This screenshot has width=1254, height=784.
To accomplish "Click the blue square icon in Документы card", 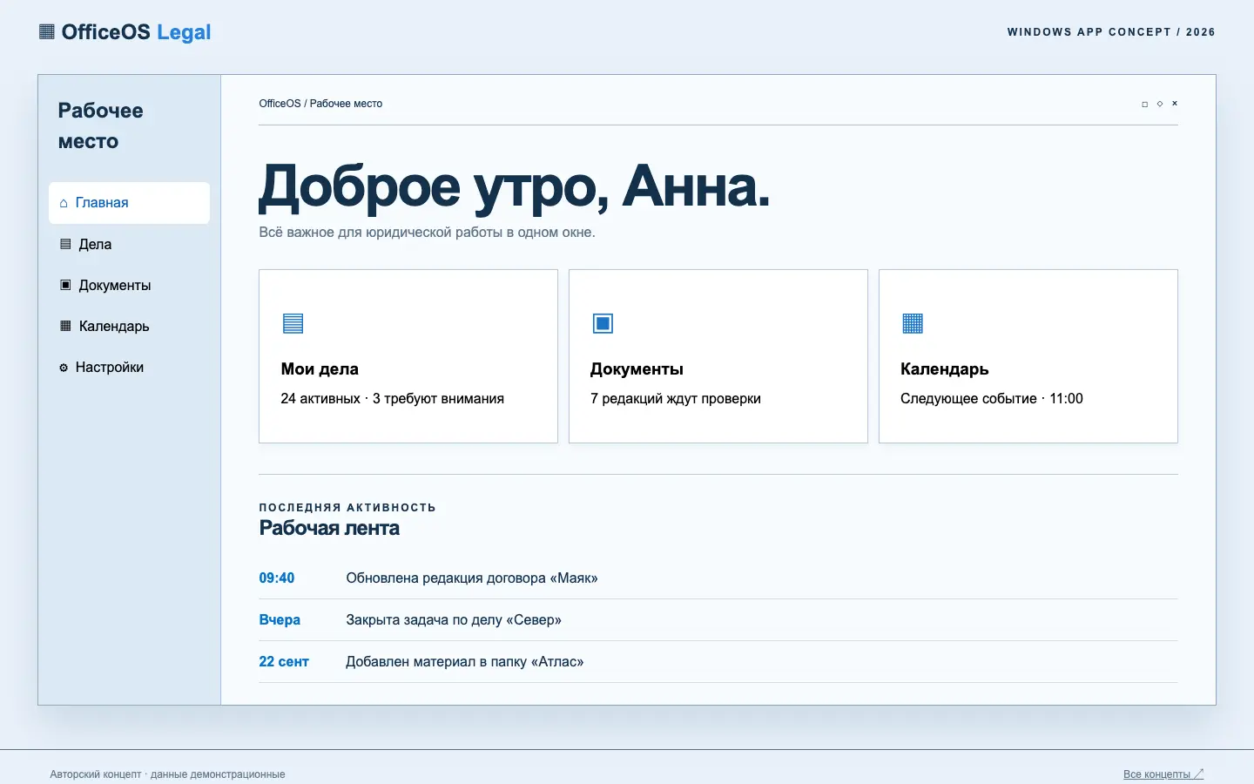I will [x=603, y=323].
